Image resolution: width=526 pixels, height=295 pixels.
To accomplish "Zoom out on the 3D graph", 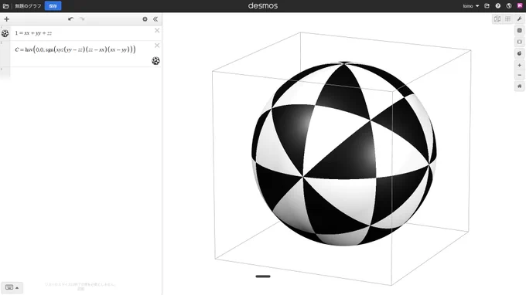I will click(x=520, y=76).
